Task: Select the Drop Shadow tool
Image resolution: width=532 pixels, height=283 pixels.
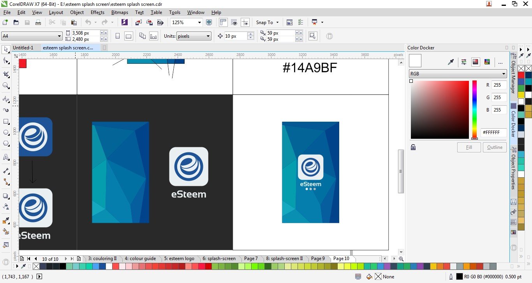Action: point(6,196)
